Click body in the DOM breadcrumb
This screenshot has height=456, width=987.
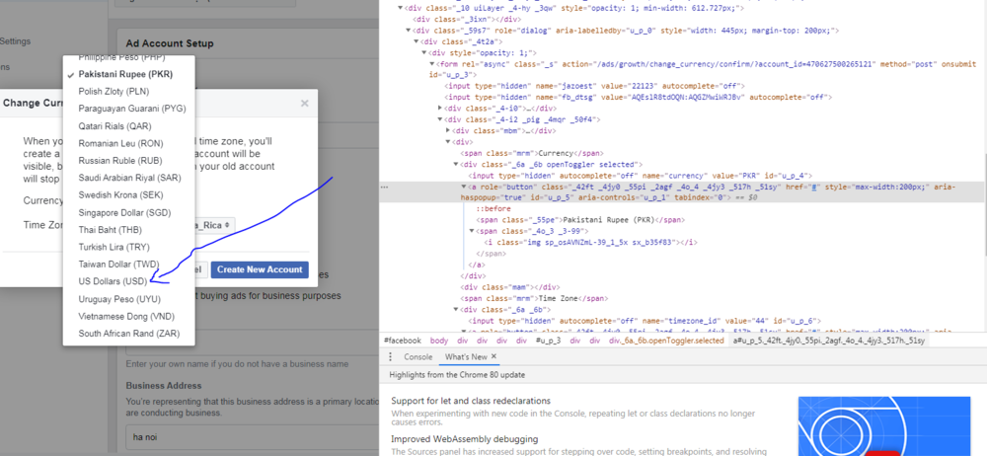(x=439, y=341)
